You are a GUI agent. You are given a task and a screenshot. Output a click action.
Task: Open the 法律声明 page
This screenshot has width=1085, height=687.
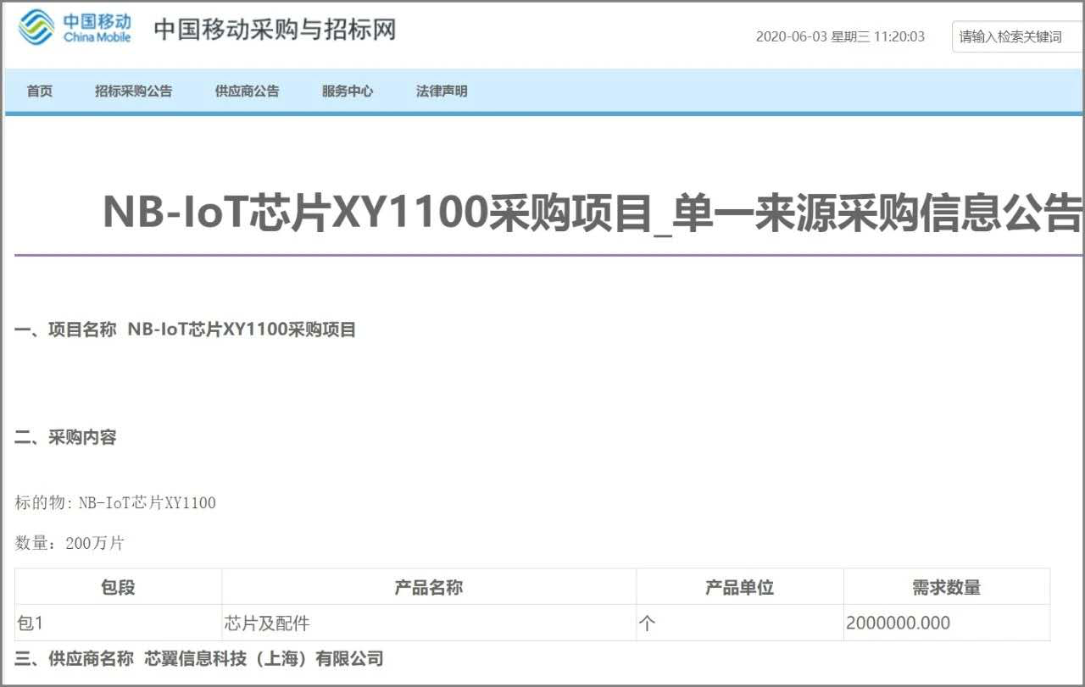(441, 91)
